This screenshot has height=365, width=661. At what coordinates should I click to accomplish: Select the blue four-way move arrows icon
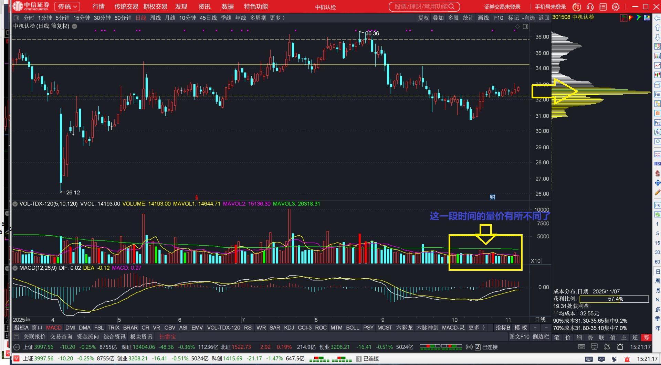click(x=657, y=183)
